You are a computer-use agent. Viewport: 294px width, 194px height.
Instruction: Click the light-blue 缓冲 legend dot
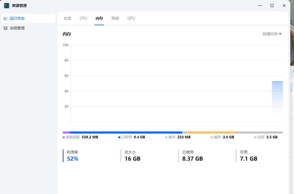pyautogui.click(x=166, y=137)
